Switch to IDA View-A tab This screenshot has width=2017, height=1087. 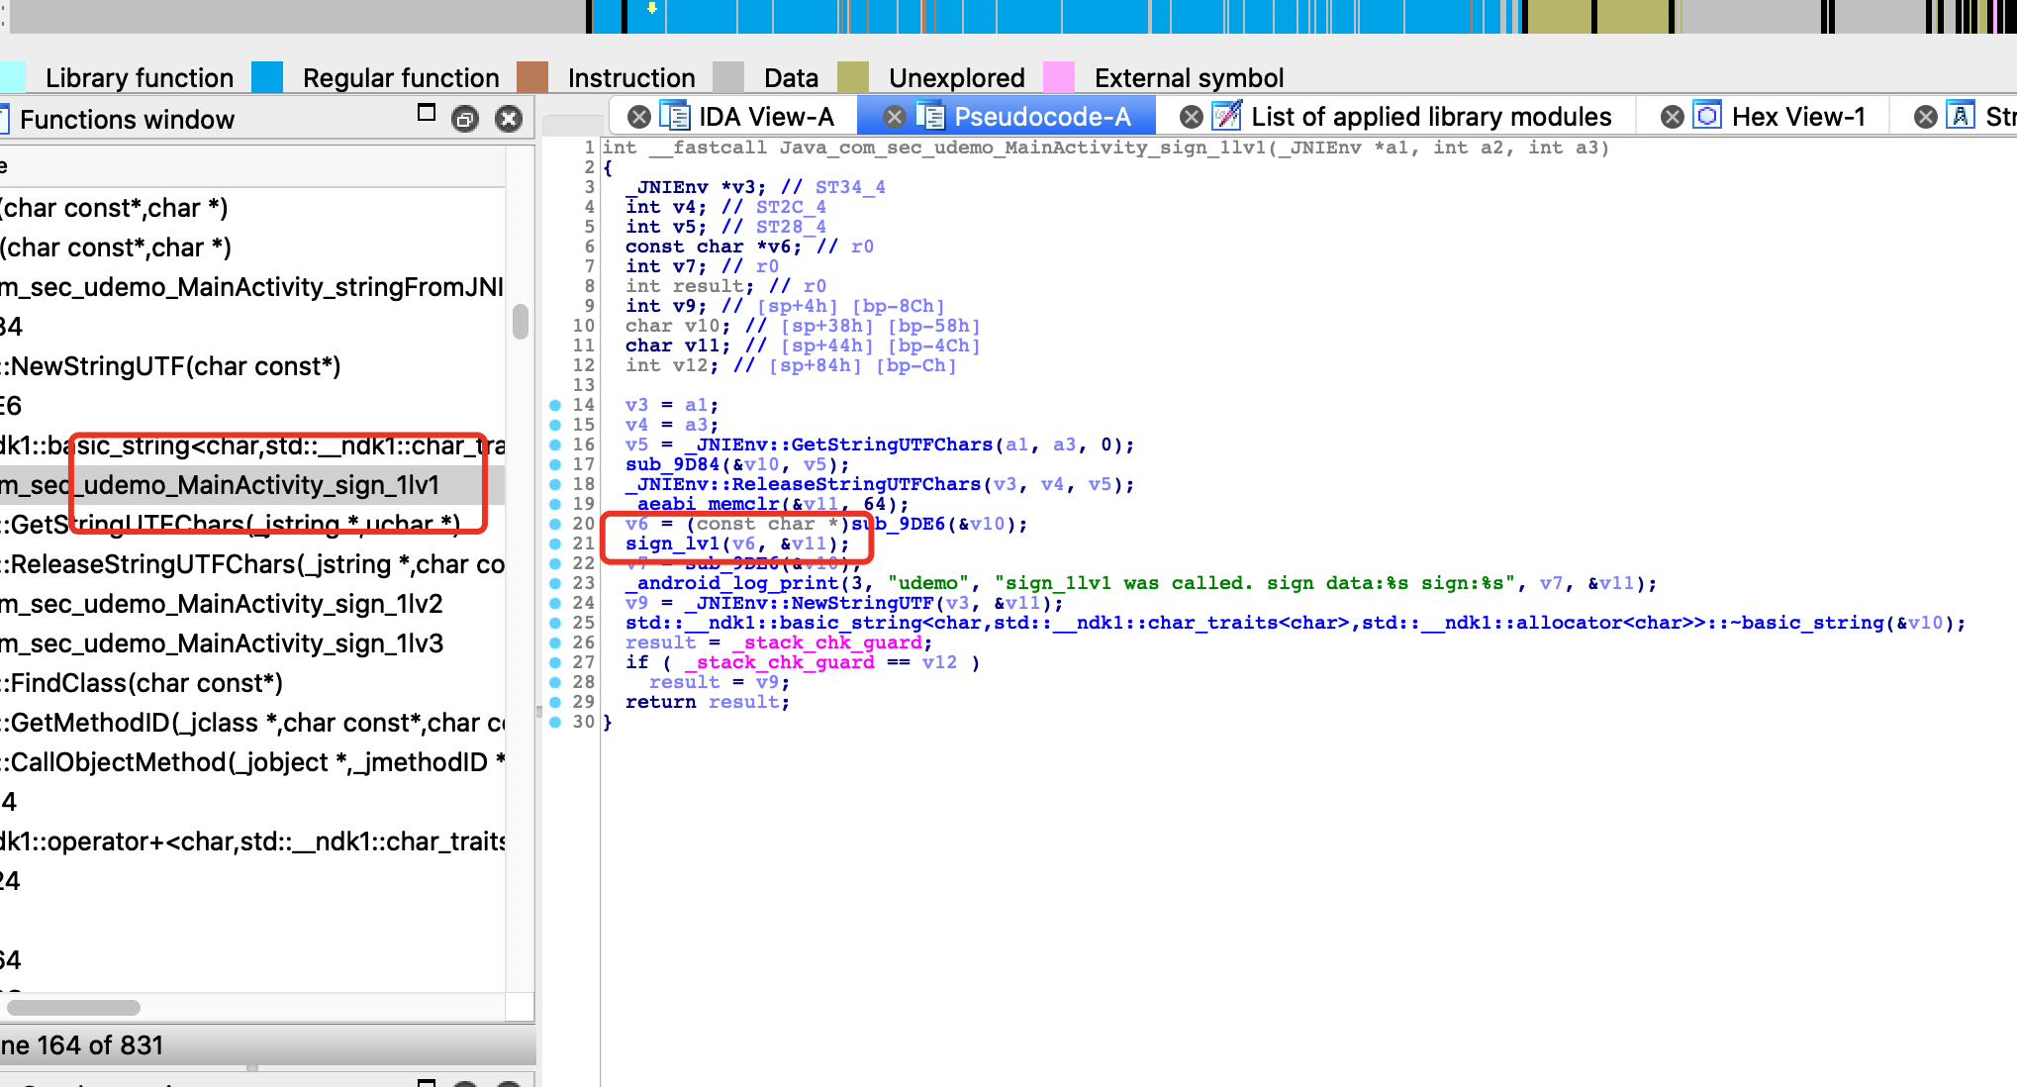[x=765, y=117]
